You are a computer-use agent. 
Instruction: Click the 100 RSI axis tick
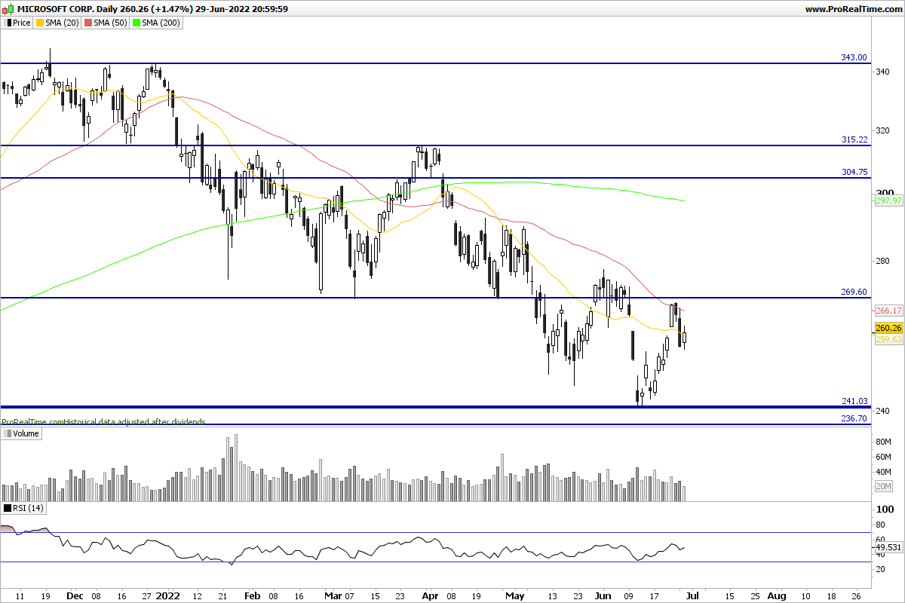[885, 510]
